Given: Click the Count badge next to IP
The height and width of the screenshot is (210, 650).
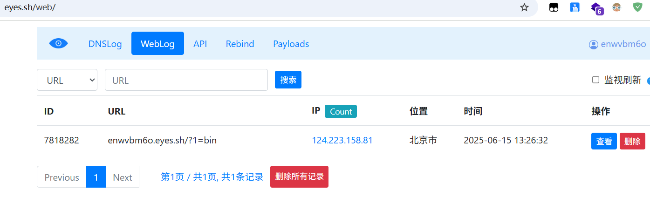Looking at the screenshot, I should (341, 111).
